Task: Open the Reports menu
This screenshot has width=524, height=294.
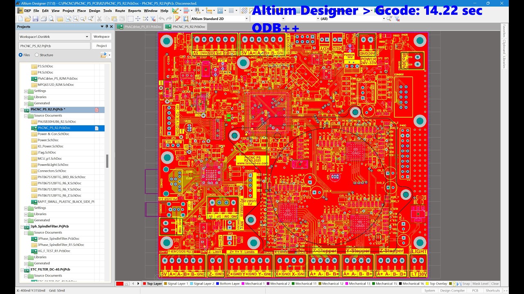Action: point(135,11)
